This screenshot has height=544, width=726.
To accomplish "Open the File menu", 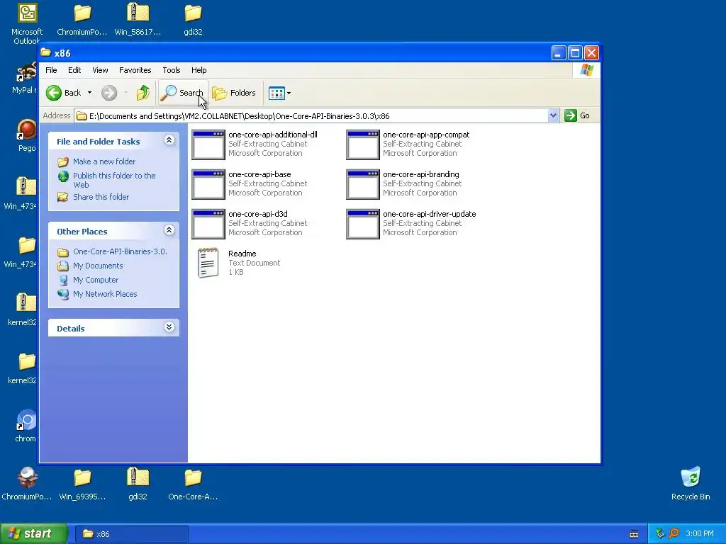I will click(51, 70).
